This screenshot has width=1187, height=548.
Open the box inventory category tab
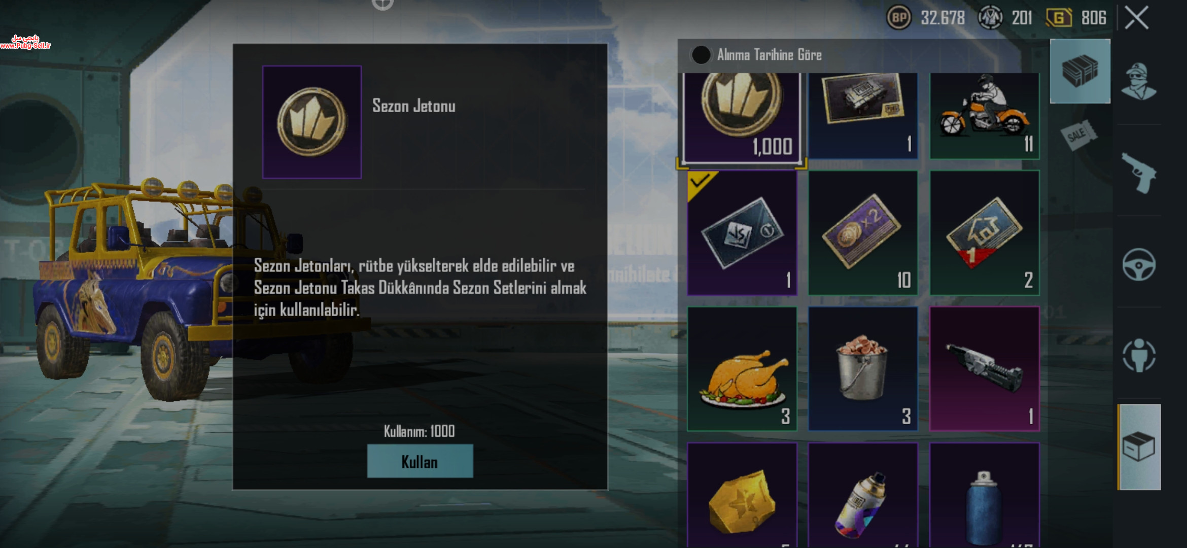[x=1139, y=447]
